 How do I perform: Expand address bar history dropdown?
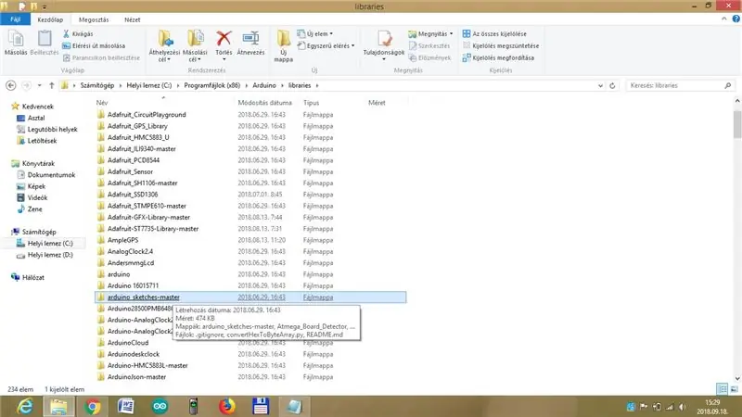click(600, 85)
